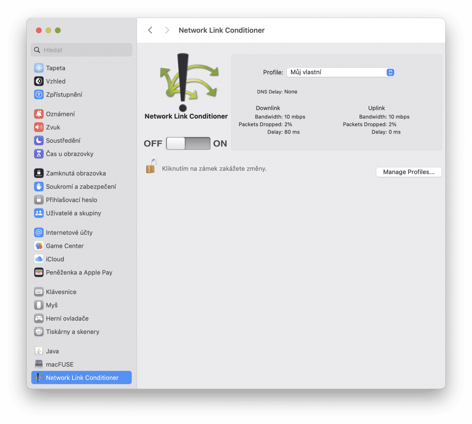The width and height of the screenshot is (472, 424).
Task: Click the 'Downlink' column heading
Action: pyautogui.click(x=268, y=108)
